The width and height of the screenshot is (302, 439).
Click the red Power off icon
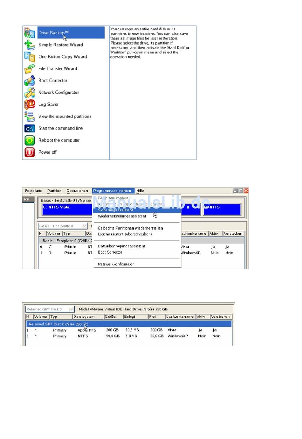coord(30,152)
